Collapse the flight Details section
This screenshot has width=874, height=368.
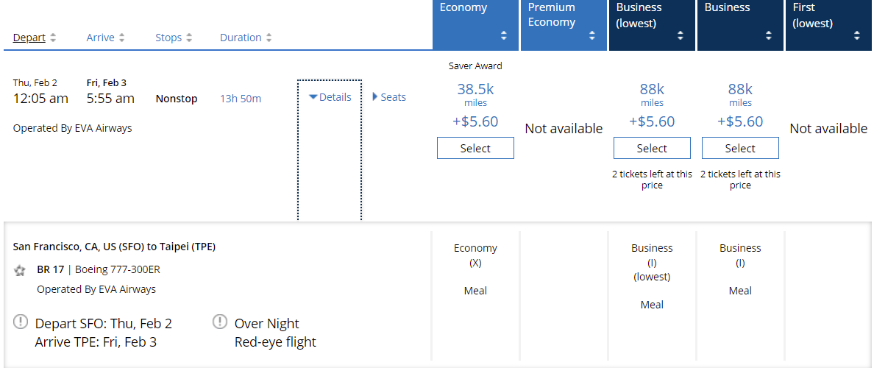click(x=330, y=97)
